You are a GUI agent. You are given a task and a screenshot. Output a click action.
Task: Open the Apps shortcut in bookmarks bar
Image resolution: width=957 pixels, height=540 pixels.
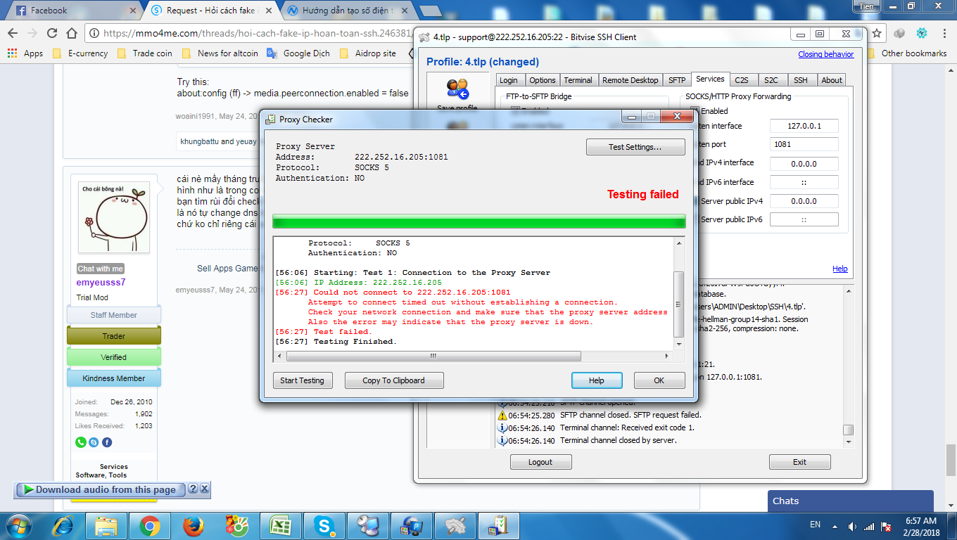click(x=25, y=53)
